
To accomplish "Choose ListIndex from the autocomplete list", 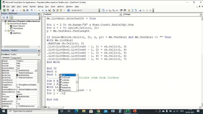I will pos(66,80).
